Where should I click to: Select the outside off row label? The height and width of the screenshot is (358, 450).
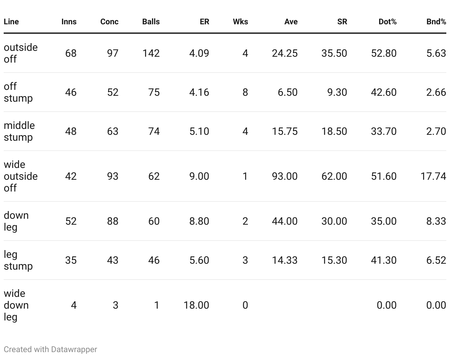(21, 53)
